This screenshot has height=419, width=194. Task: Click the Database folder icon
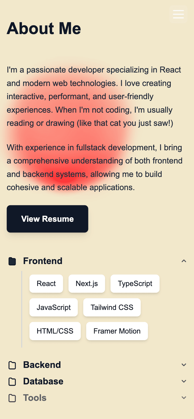[x=12, y=382]
